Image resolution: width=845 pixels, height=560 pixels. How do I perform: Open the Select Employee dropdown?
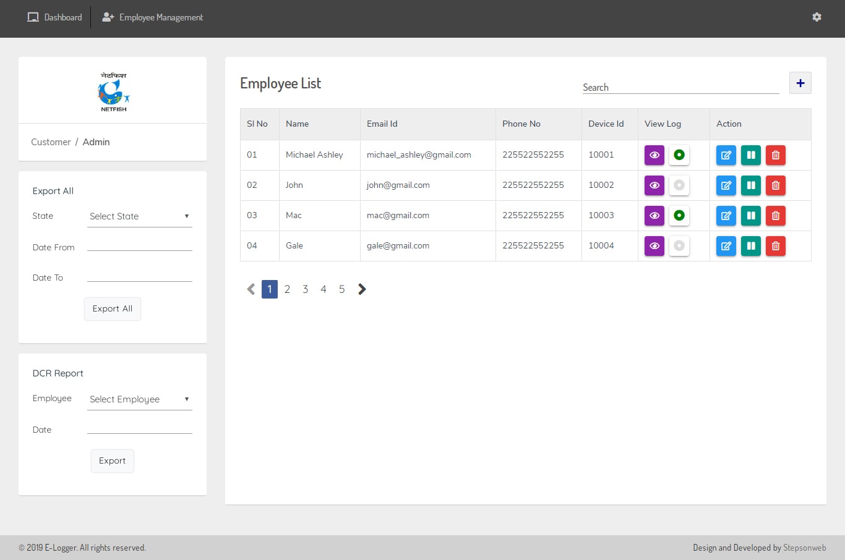(x=140, y=399)
